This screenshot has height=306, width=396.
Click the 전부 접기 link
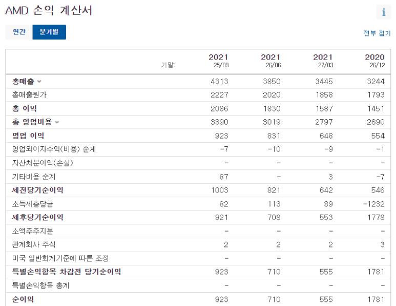[x=377, y=33]
